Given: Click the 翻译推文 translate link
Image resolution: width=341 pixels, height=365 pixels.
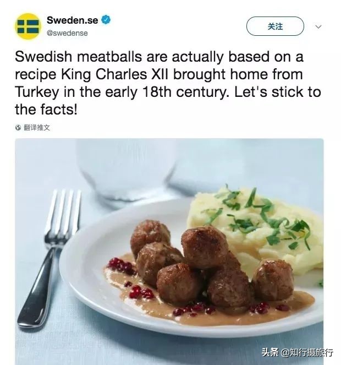Looking at the screenshot, I should click(x=37, y=128).
